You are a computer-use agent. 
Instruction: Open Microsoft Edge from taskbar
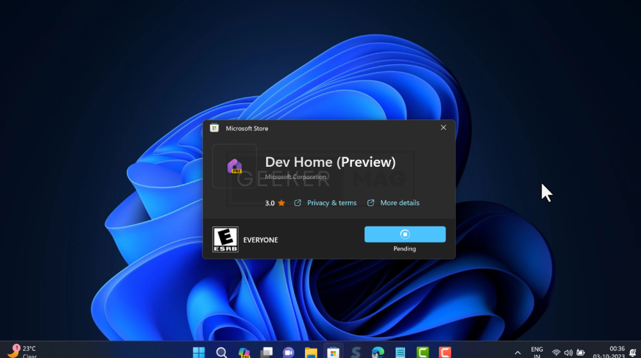(378, 352)
